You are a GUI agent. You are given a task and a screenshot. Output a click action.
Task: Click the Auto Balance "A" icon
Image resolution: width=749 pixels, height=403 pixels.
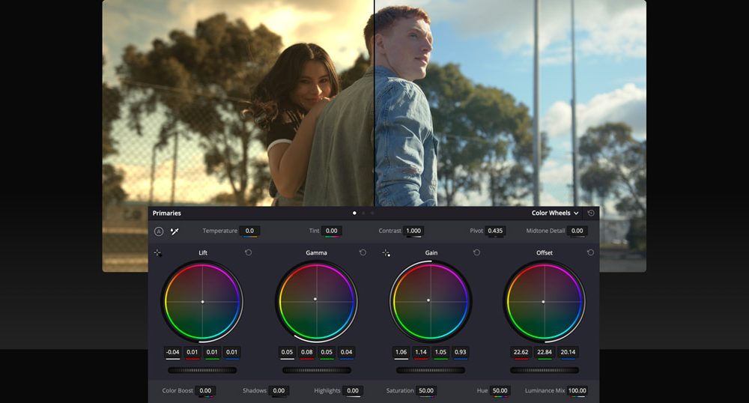(159, 231)
